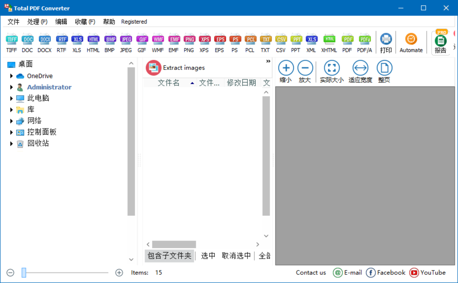Select EMF conversion icon
The height and width of the screenshot is (283, 458).
(174, 43)
